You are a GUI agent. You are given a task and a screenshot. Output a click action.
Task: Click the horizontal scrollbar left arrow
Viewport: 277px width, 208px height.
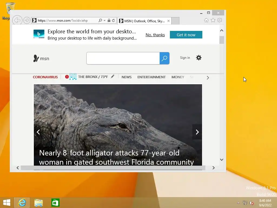pos(18,168)
